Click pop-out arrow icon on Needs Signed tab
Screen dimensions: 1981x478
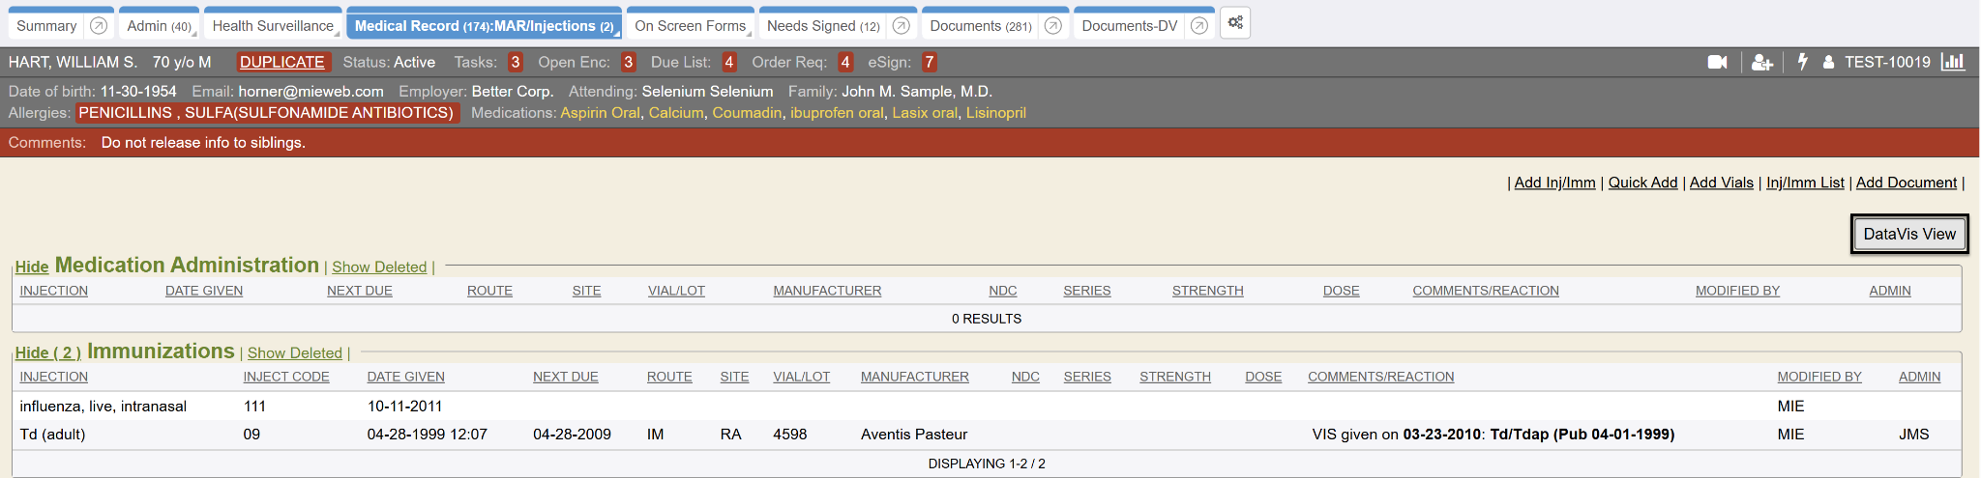pyautogui.click(x=901, y=26)
